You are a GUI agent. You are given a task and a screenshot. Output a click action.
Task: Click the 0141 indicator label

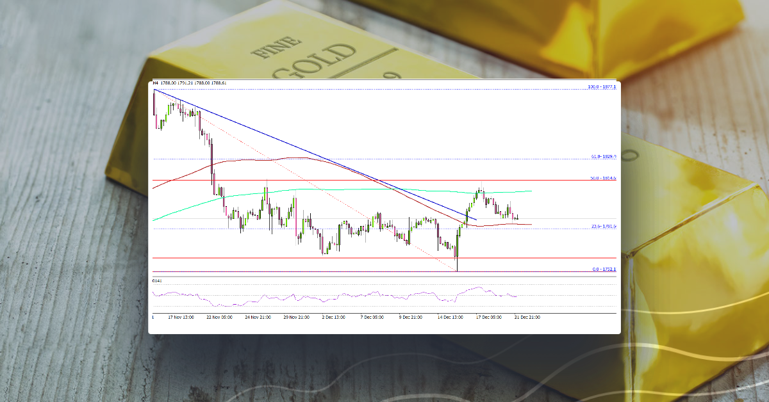pos(156,281)
